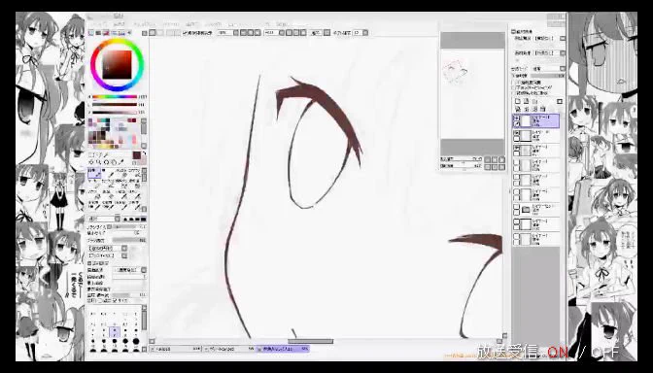
Task: Toggle the selection source checkbox
Action: pyautogui.click(x=513, y=93)
